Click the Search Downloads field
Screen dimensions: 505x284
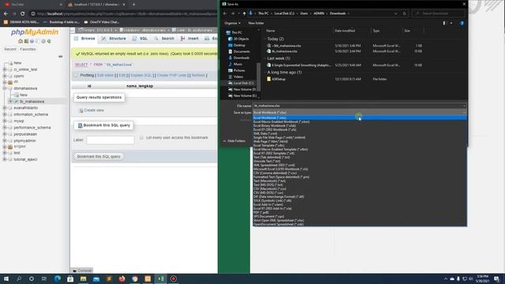click(x=439, y=13)
